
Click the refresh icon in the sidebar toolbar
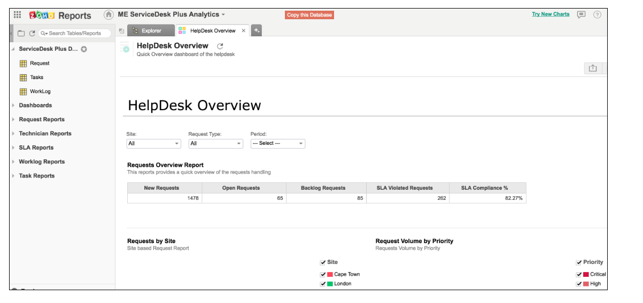32,33
